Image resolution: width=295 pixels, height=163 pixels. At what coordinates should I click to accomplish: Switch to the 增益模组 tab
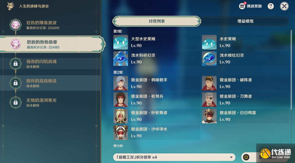(x=245, y=21)
